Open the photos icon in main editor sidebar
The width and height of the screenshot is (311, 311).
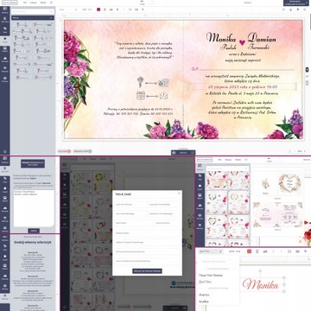4,49
